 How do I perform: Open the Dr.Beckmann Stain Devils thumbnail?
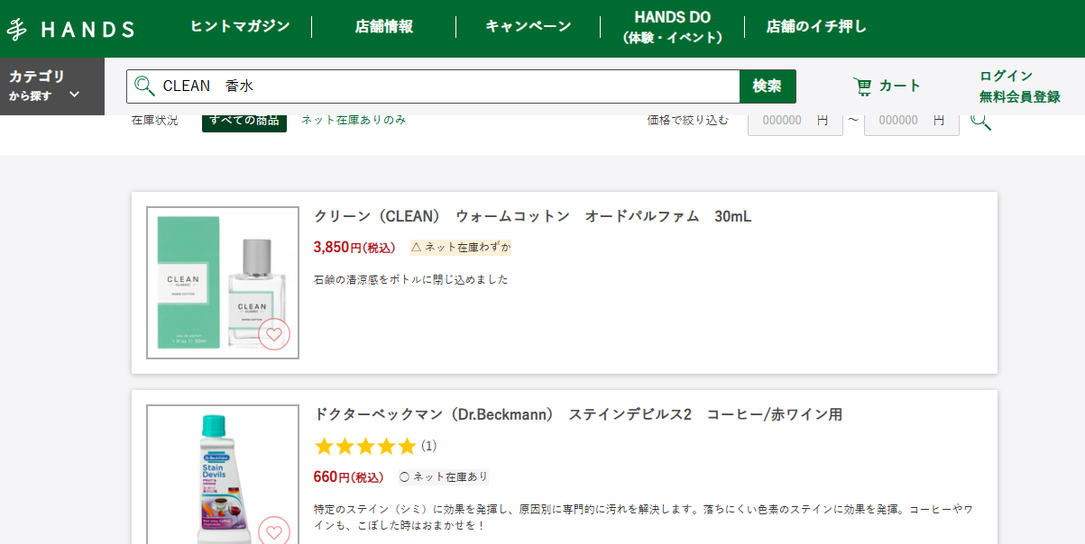coord(223,475)
